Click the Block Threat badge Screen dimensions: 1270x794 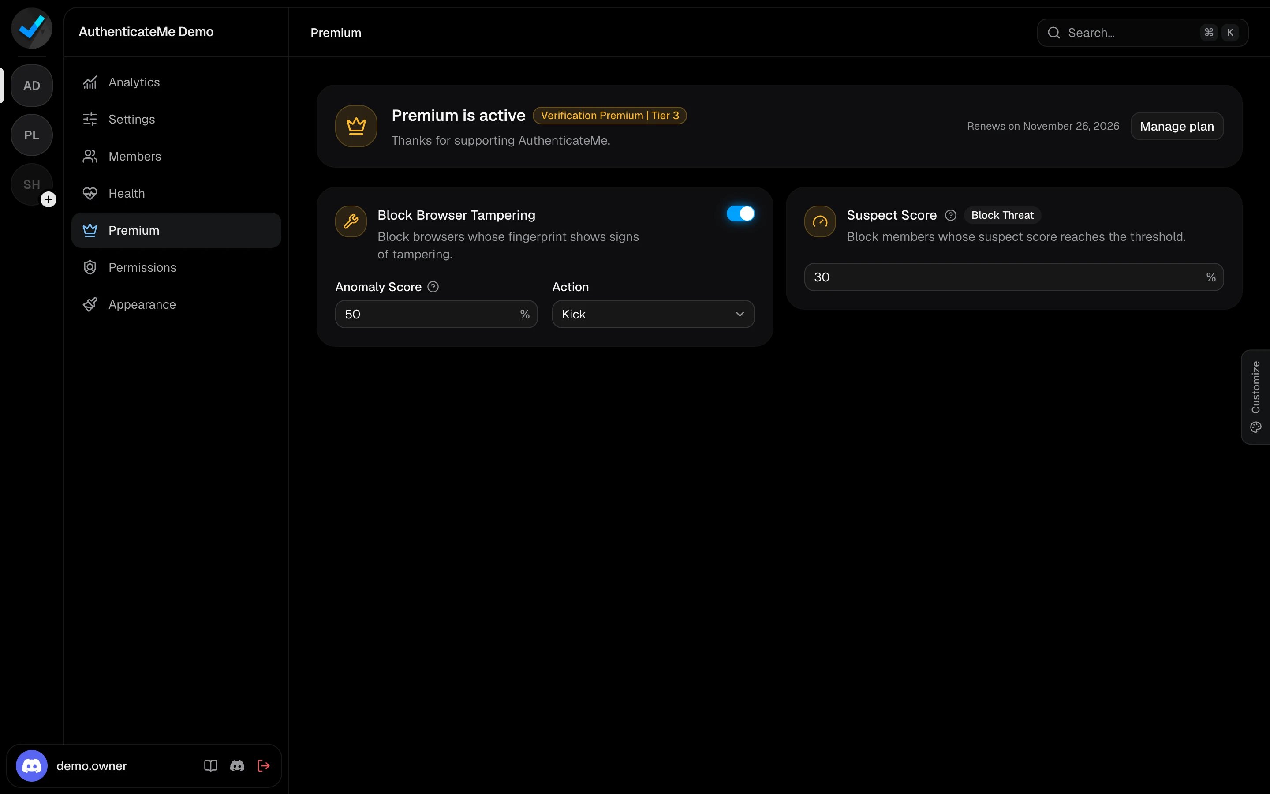(1002, 215)
